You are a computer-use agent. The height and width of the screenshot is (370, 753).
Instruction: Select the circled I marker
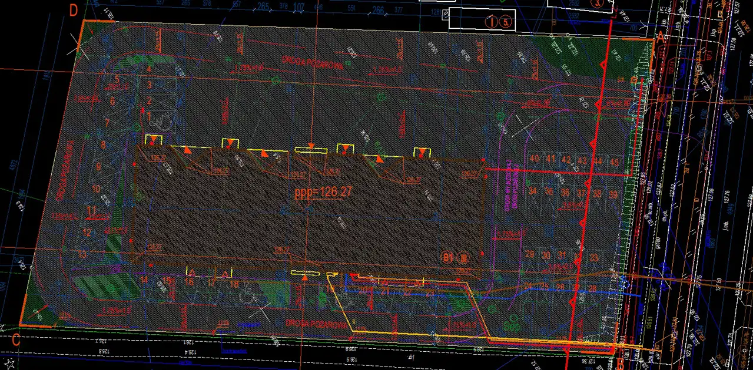(x=492, y=22)
